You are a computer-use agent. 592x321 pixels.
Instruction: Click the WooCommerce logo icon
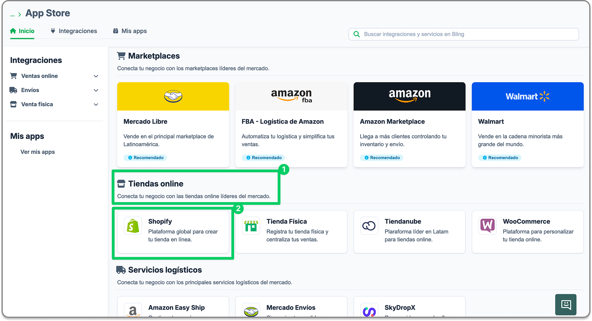click(488, 226)
